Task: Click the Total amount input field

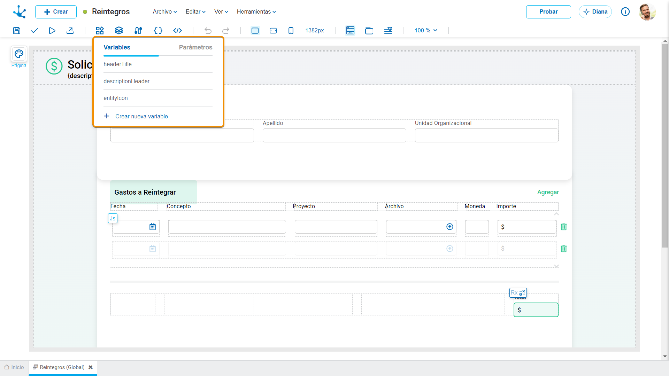Action: tap(536, 310)
